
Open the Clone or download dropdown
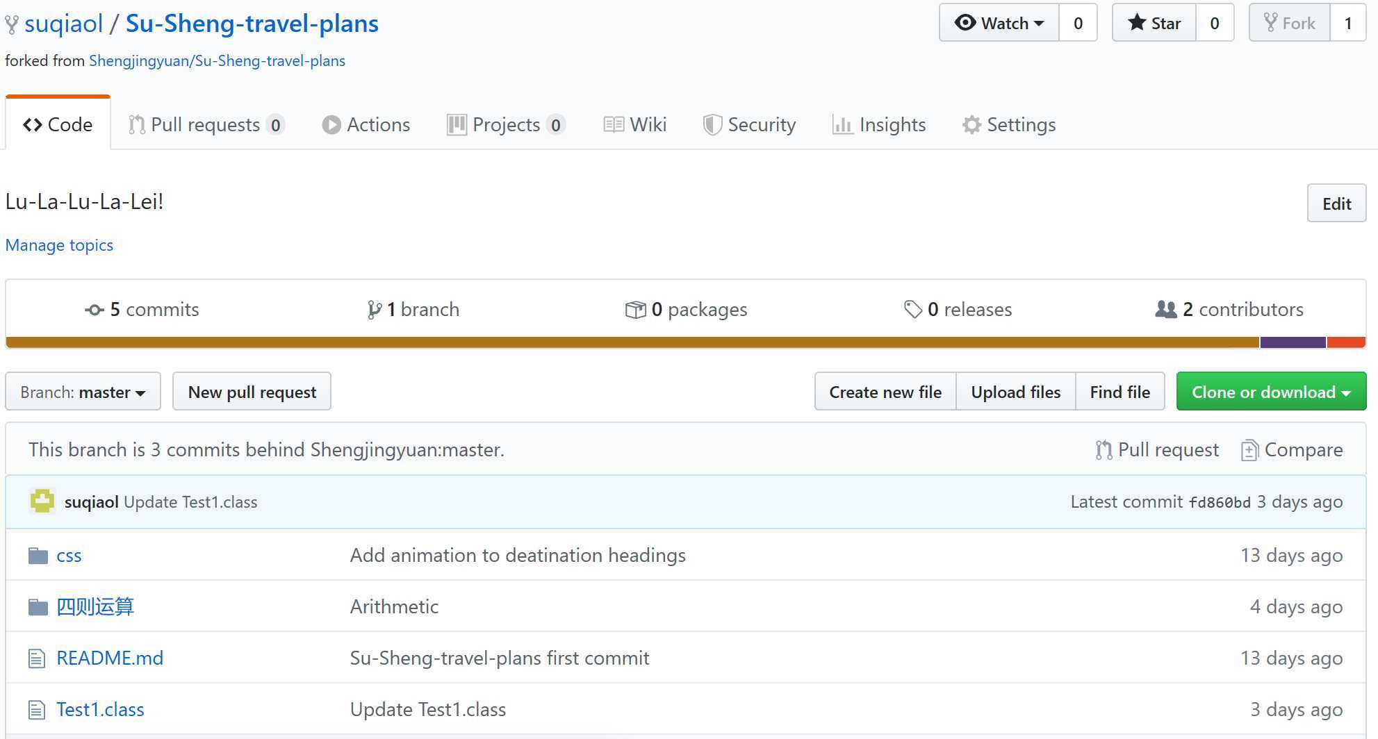coord(1271,392)
